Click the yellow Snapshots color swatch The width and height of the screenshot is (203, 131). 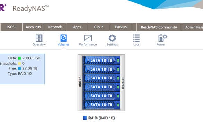click(19, 63)
